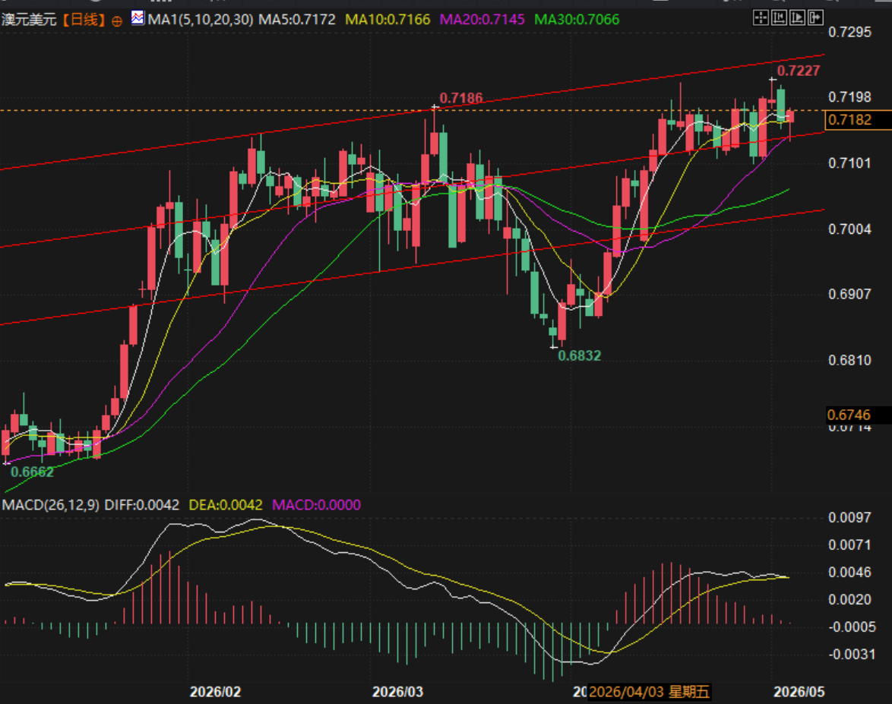The width and height of the screenshot is (892, 704).
Task: Click the 0.6810 price axis value
Action: click(x=849, y=361)
